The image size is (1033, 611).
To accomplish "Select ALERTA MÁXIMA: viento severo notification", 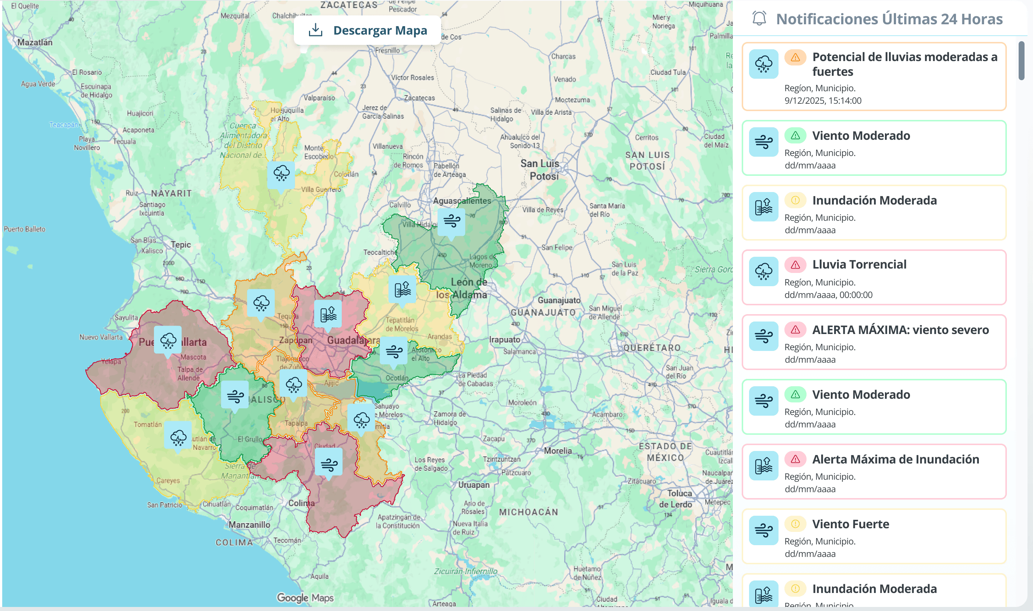I will 874,342.
